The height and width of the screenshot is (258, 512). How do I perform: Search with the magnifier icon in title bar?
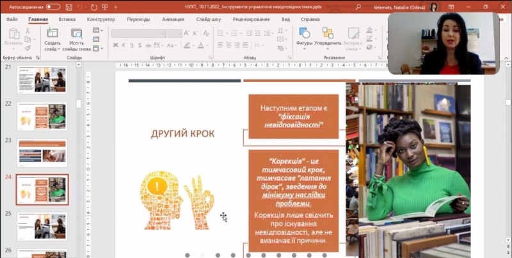(x=358, y=7)
